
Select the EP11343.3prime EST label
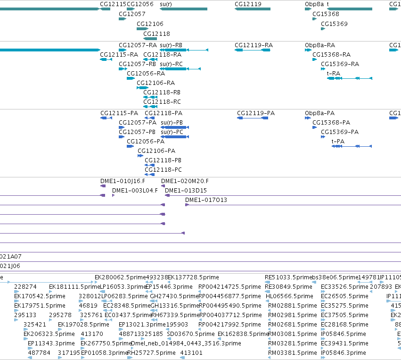click(51, 343)
